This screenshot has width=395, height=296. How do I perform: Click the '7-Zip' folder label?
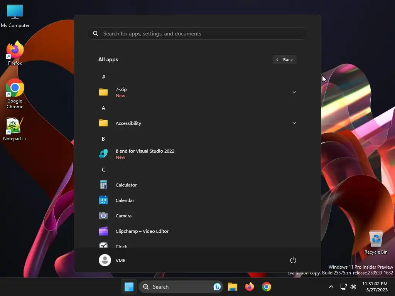point(121,89)
